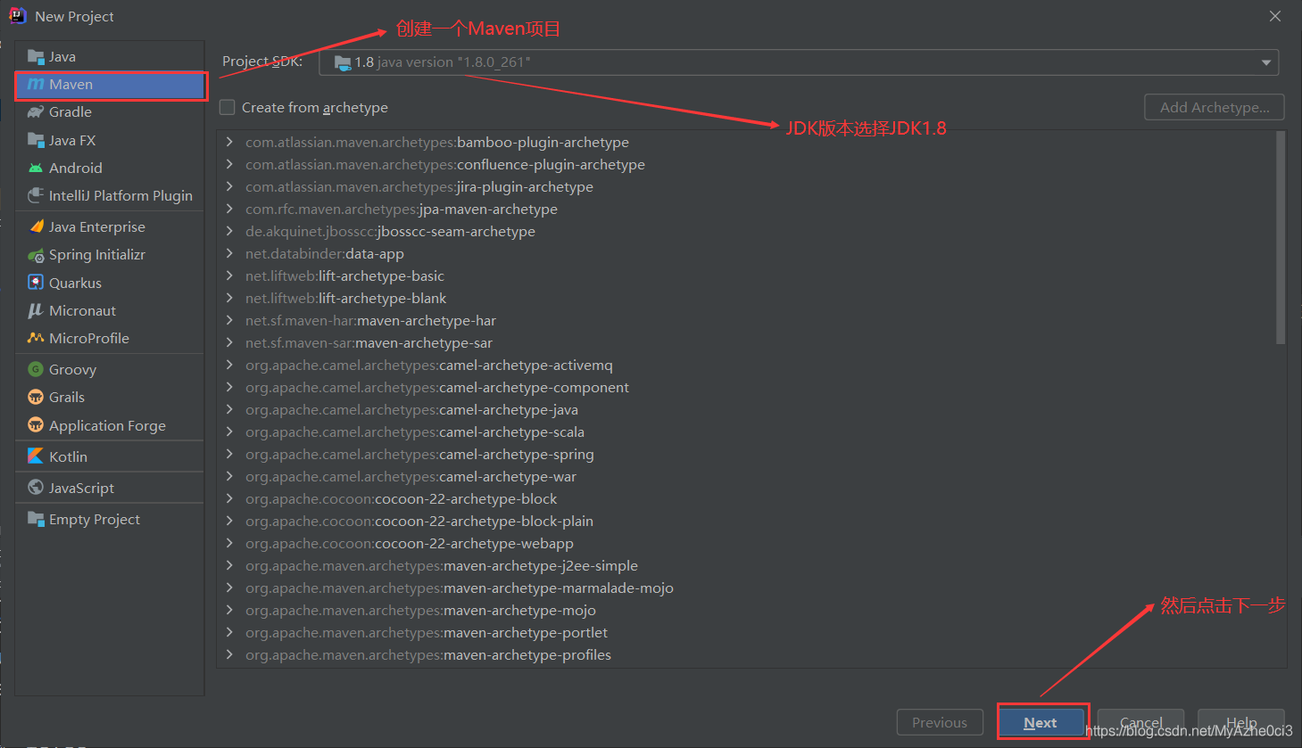Open the Project SDK dropdown arrow
This screenshot has width=1302, height=748.
pos(1265,62)
